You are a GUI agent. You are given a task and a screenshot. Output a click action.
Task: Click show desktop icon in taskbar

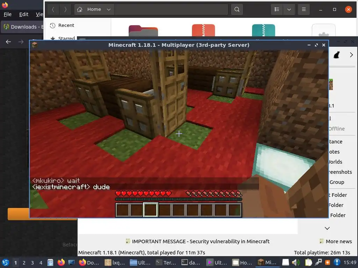[x=71, y=262]
